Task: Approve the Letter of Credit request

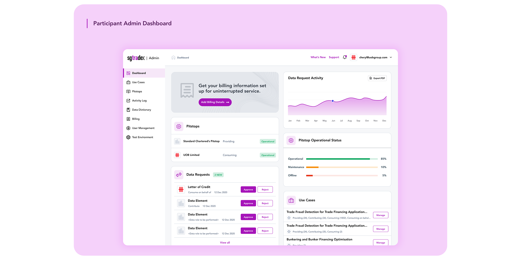Action: point(248,190)
